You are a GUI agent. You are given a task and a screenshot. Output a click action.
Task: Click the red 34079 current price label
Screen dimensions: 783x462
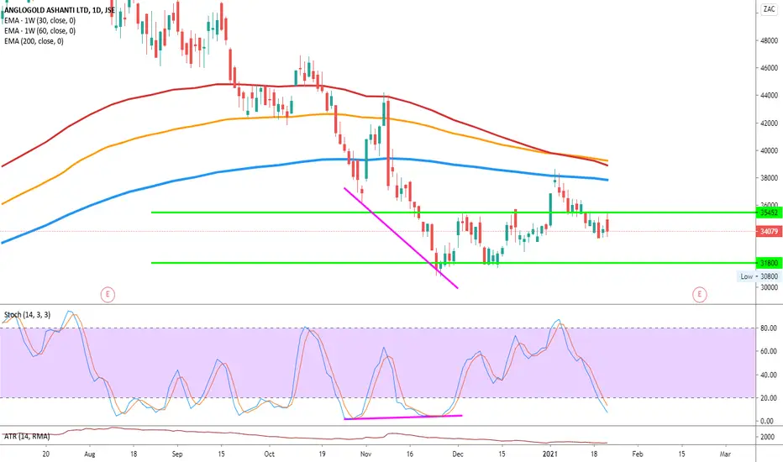tap(769, 231)
